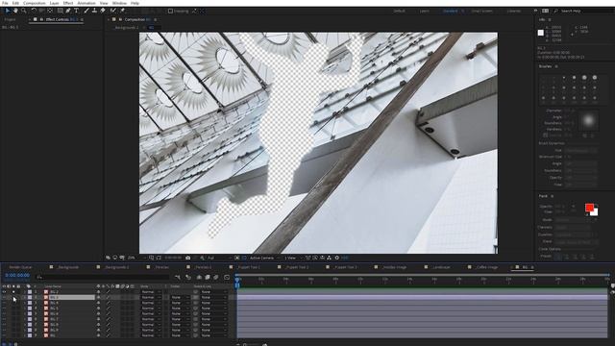Open the Effect menu
615x346 pixels.
(68, 3)
